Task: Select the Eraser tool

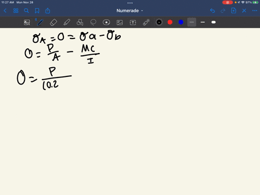Action: (53, 22)
